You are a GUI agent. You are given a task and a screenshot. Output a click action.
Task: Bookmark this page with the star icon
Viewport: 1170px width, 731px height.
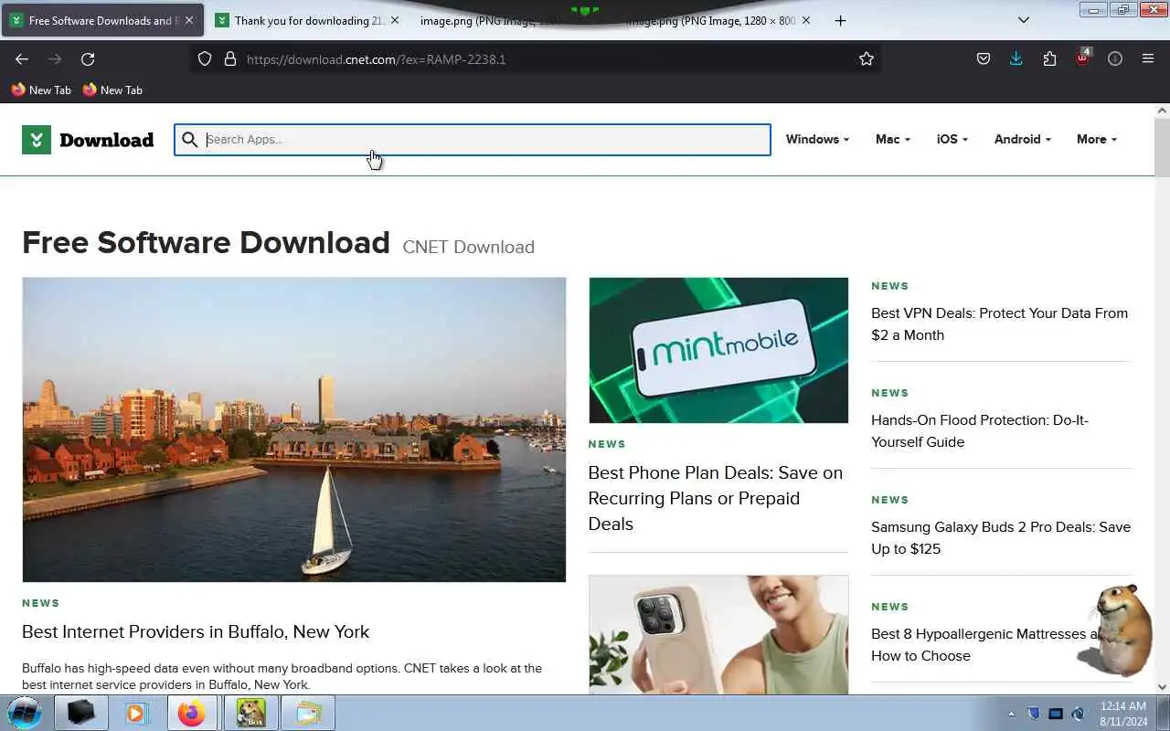[x=867, y=58]
